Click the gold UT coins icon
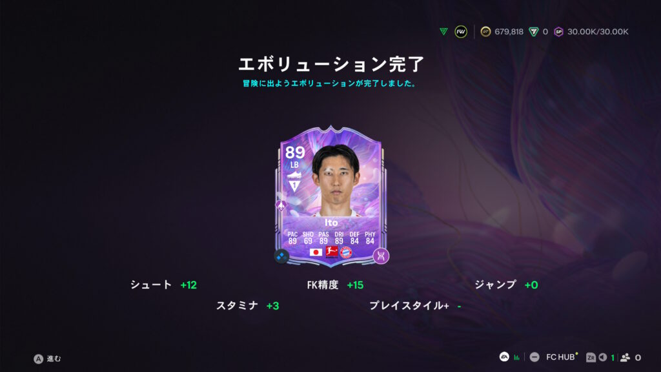661x372 pixels. [485, 32]
